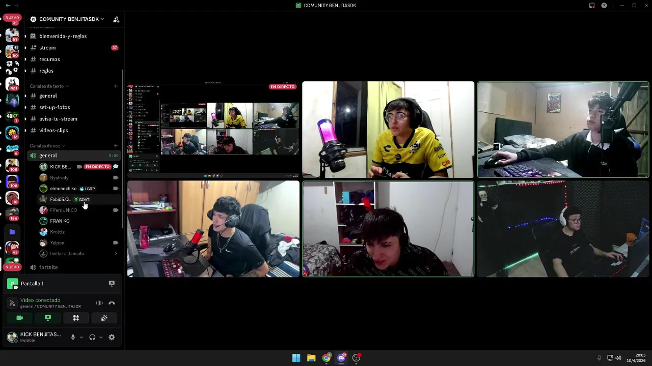Viewport: 652px width, 366px height.
Task: Open avisa-tu-stream channel
Action: point(73,119)
